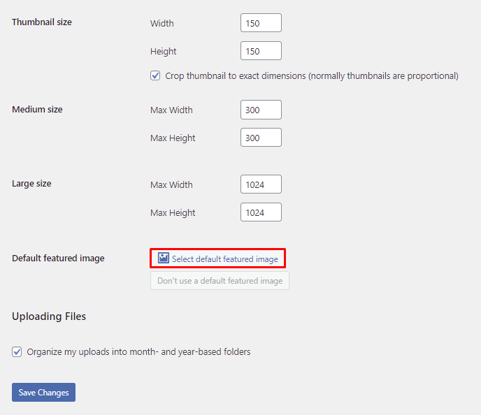Click the Large size Max Width label
Viewport: 481px width, 415px height.
click(x=171, y=184)
